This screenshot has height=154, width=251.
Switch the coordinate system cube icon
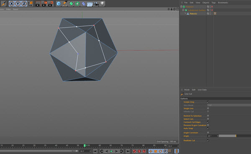click(x=31, y=3)
